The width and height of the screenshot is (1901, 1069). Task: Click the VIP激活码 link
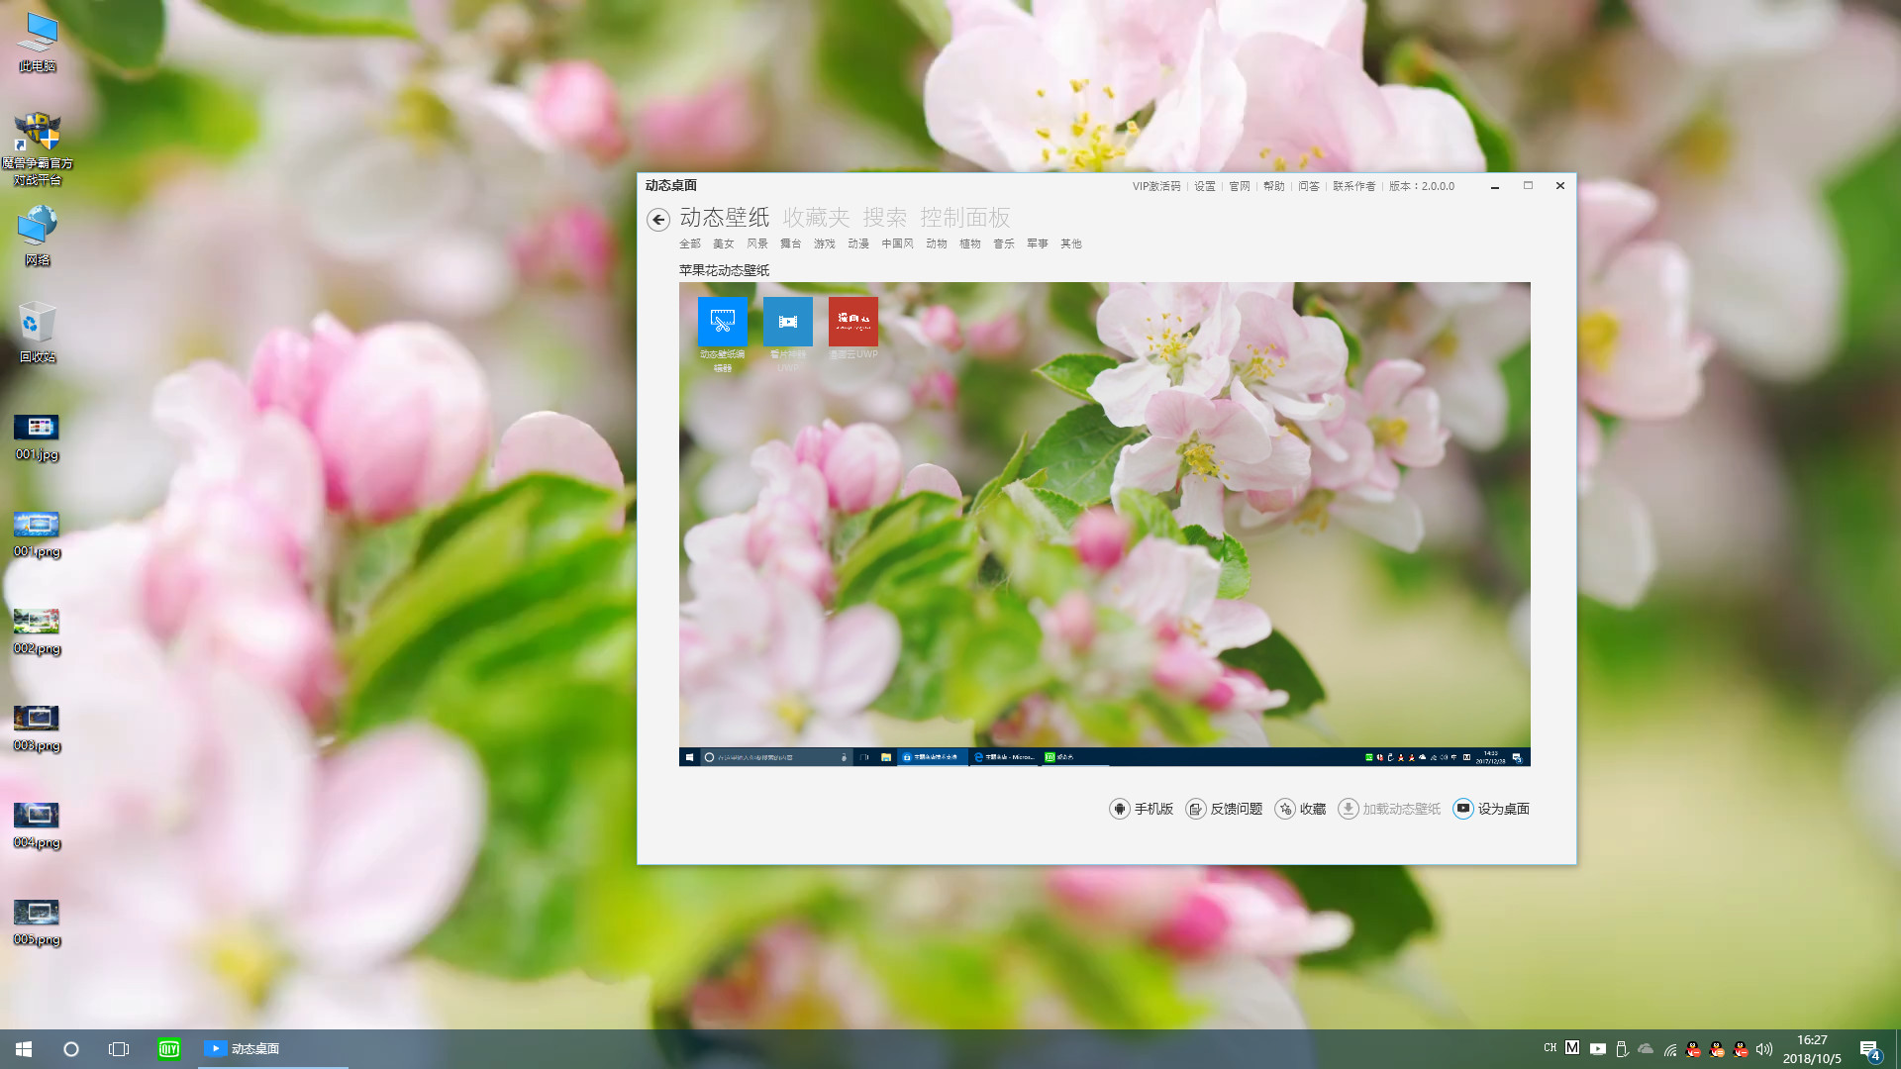(x=1156, y=186)
